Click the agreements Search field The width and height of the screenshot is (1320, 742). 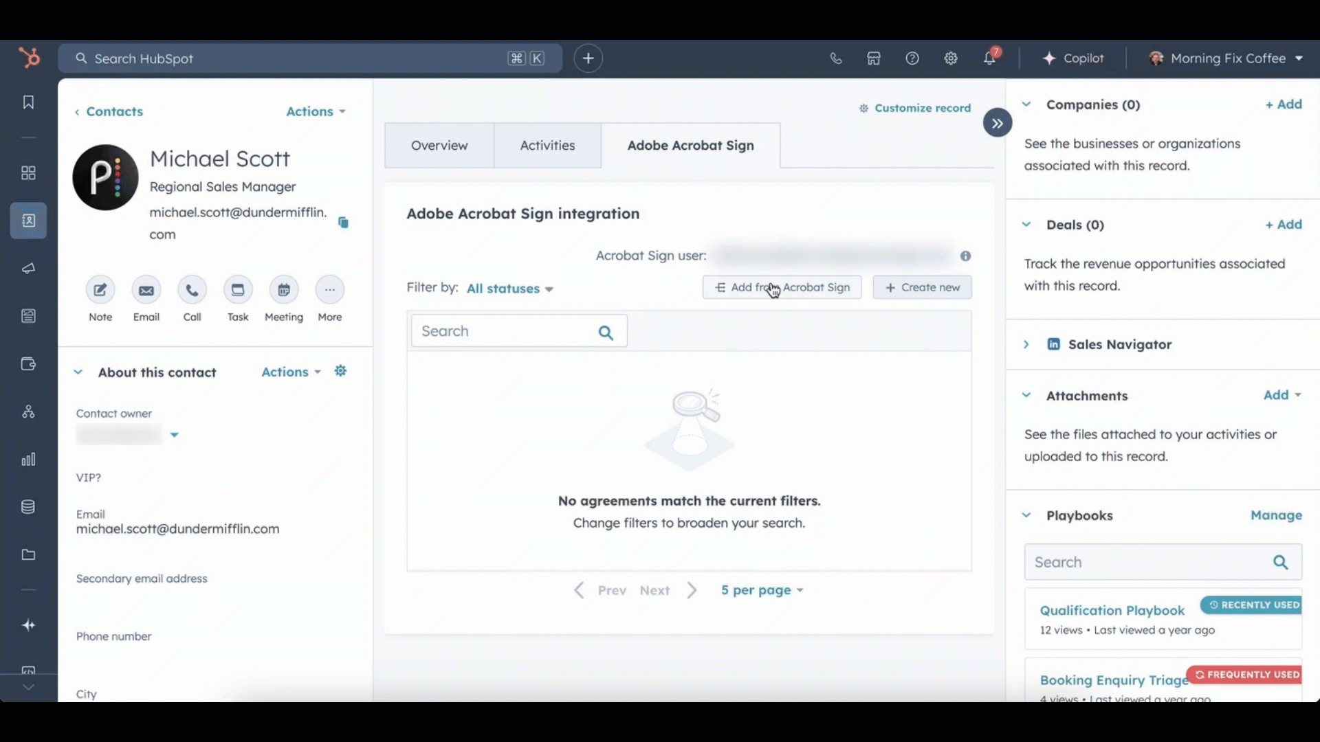(x=505, y=331)
